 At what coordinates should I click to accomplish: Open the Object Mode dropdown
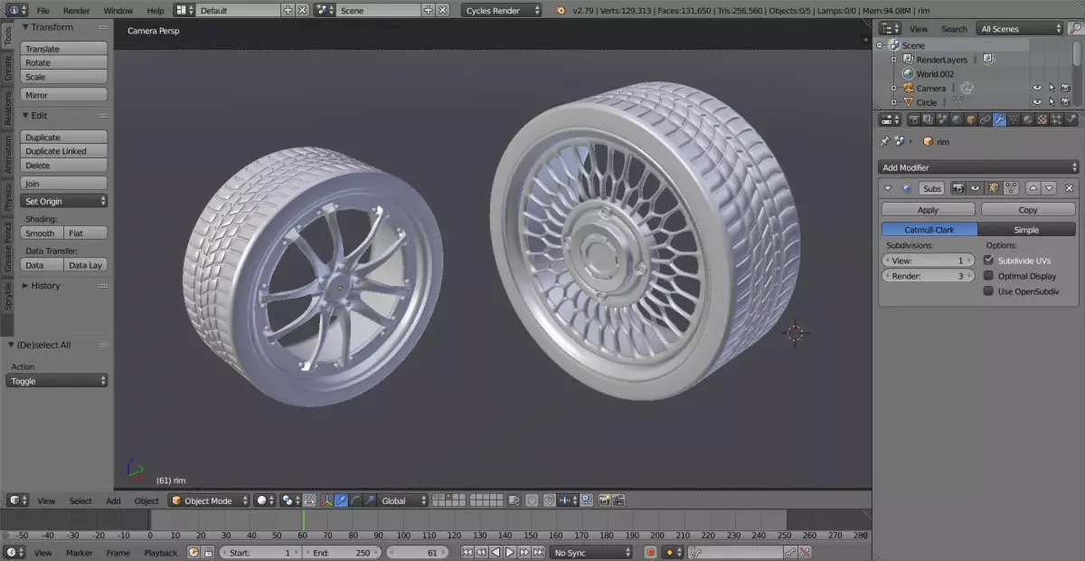click(x=208, y=500)
